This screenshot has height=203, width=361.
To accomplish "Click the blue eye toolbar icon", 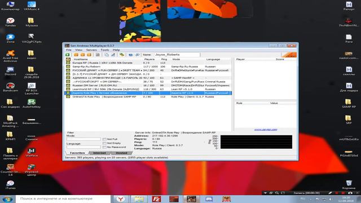I will [130, 55].
